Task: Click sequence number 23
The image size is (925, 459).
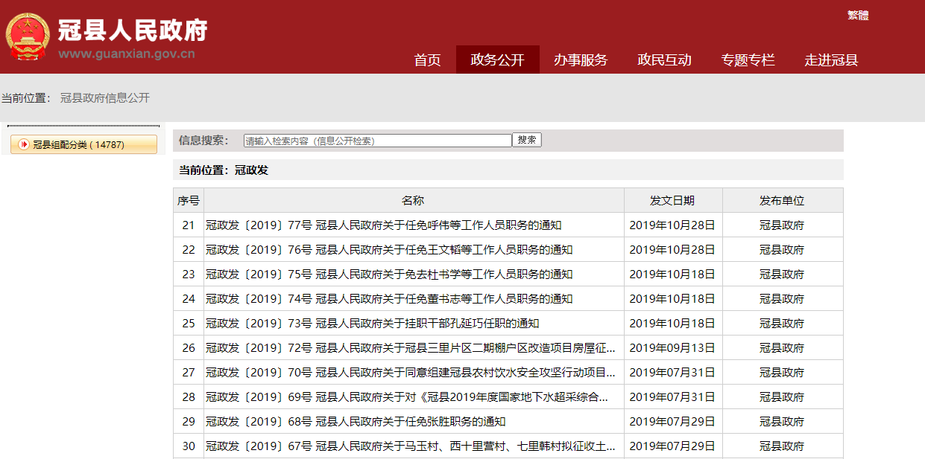Action: [189, 274]
